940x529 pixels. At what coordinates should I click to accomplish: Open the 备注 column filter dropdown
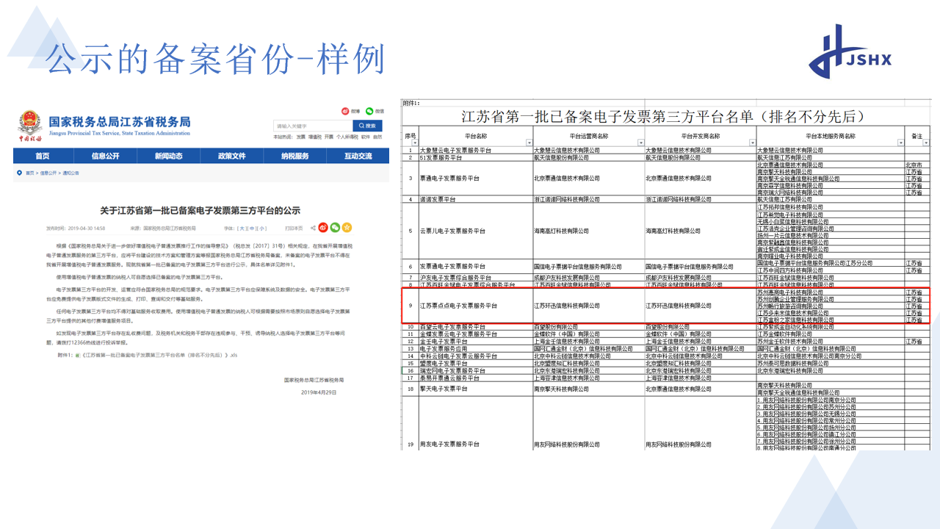tap(925, 143)
